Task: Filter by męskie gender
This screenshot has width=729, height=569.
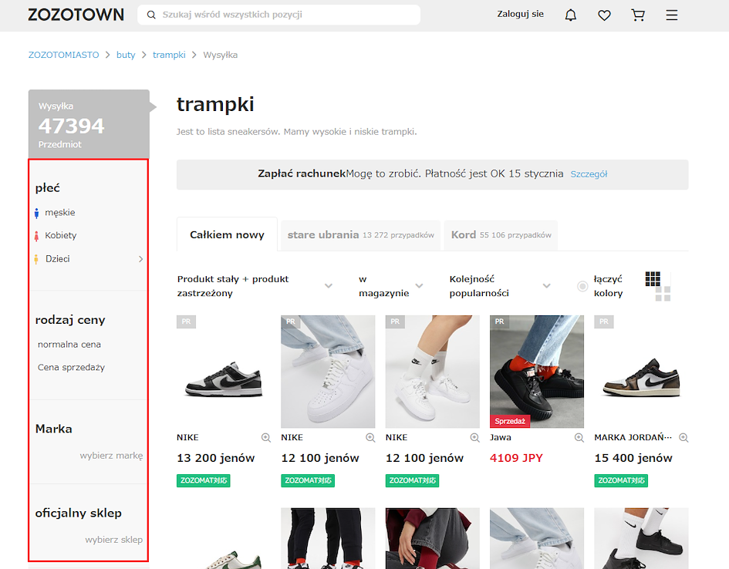Action: 60,213
